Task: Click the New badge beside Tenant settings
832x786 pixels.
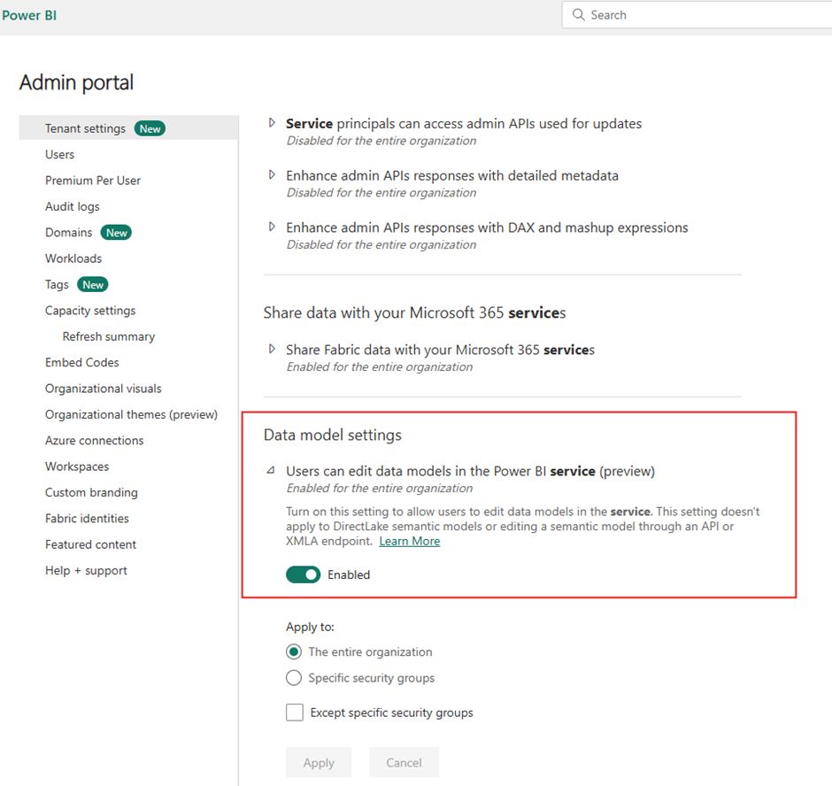Action: (150, 128)
